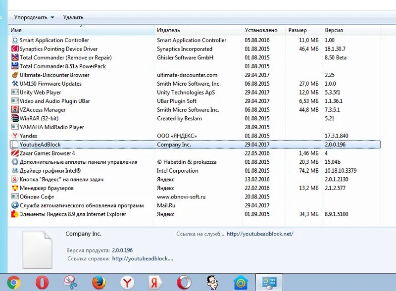Select the Zaxar Games Browser 4 name text

click(x=47, y=153)
